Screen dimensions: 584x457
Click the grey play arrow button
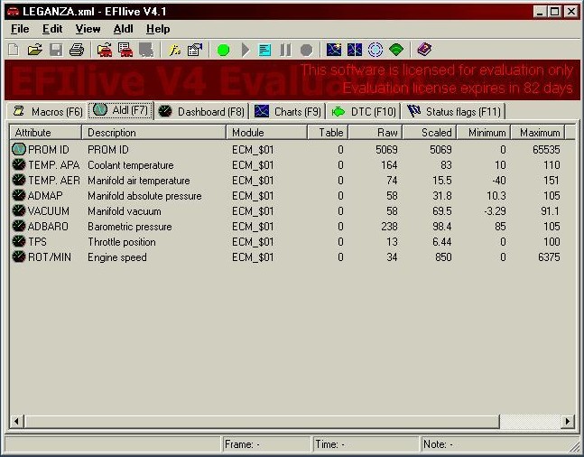(246, 50)
